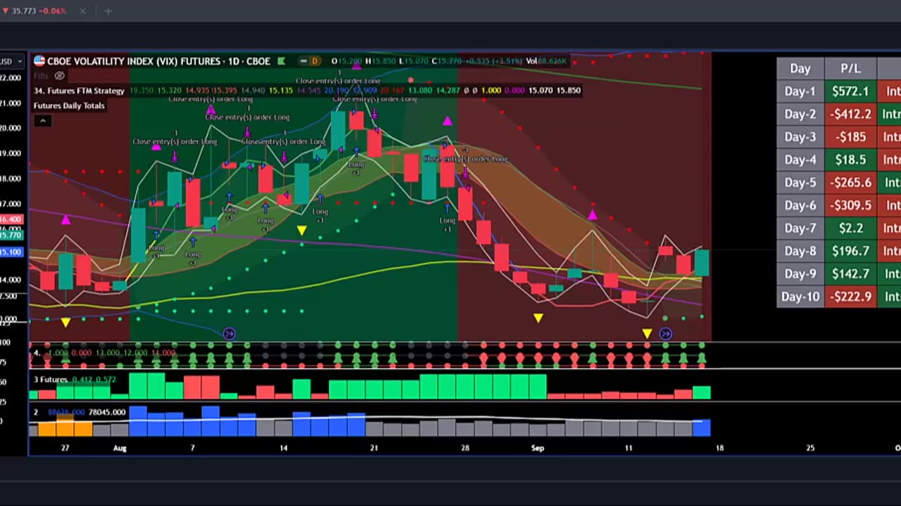Select the $2.2 profit cell

point(850,228)
